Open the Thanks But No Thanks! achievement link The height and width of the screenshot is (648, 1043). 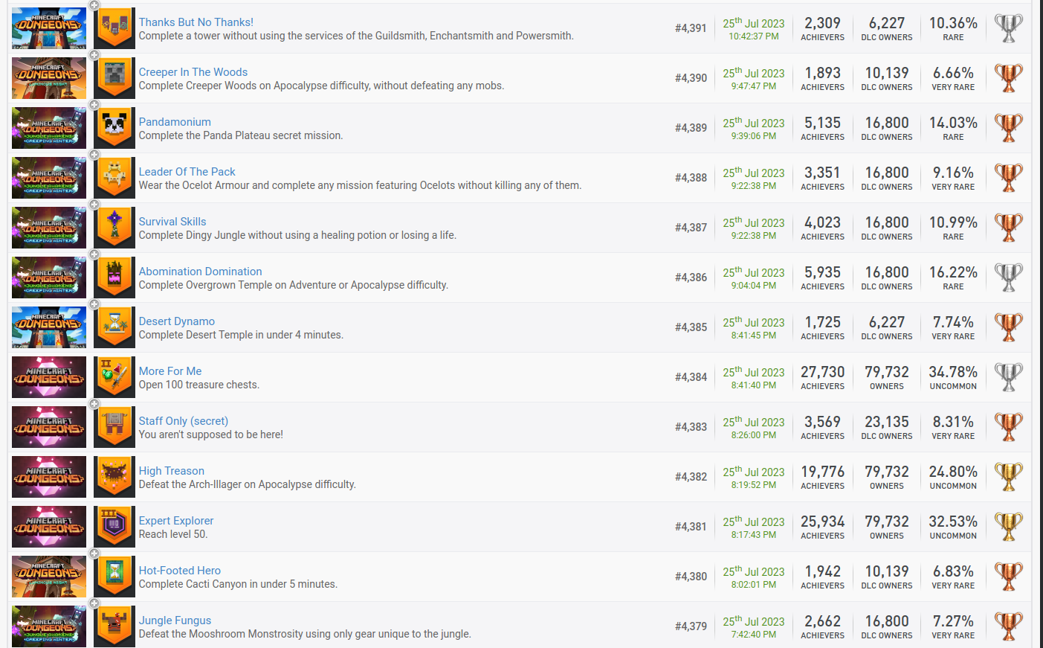tap(196, 22)
